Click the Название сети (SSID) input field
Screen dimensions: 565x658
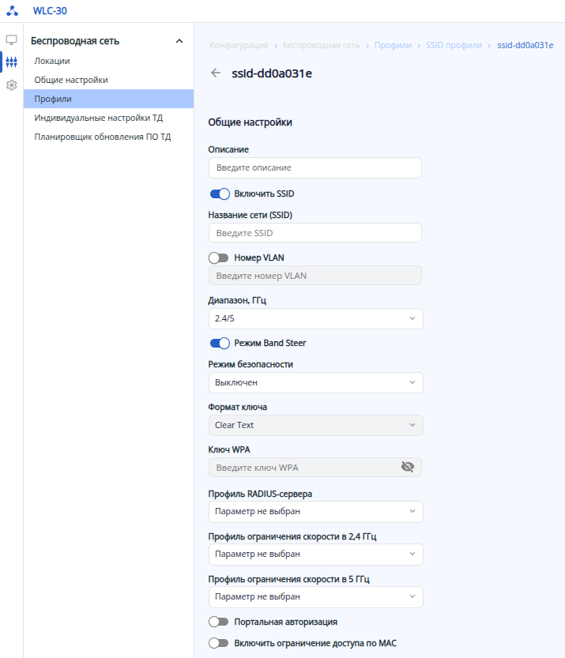click(315, 233)
